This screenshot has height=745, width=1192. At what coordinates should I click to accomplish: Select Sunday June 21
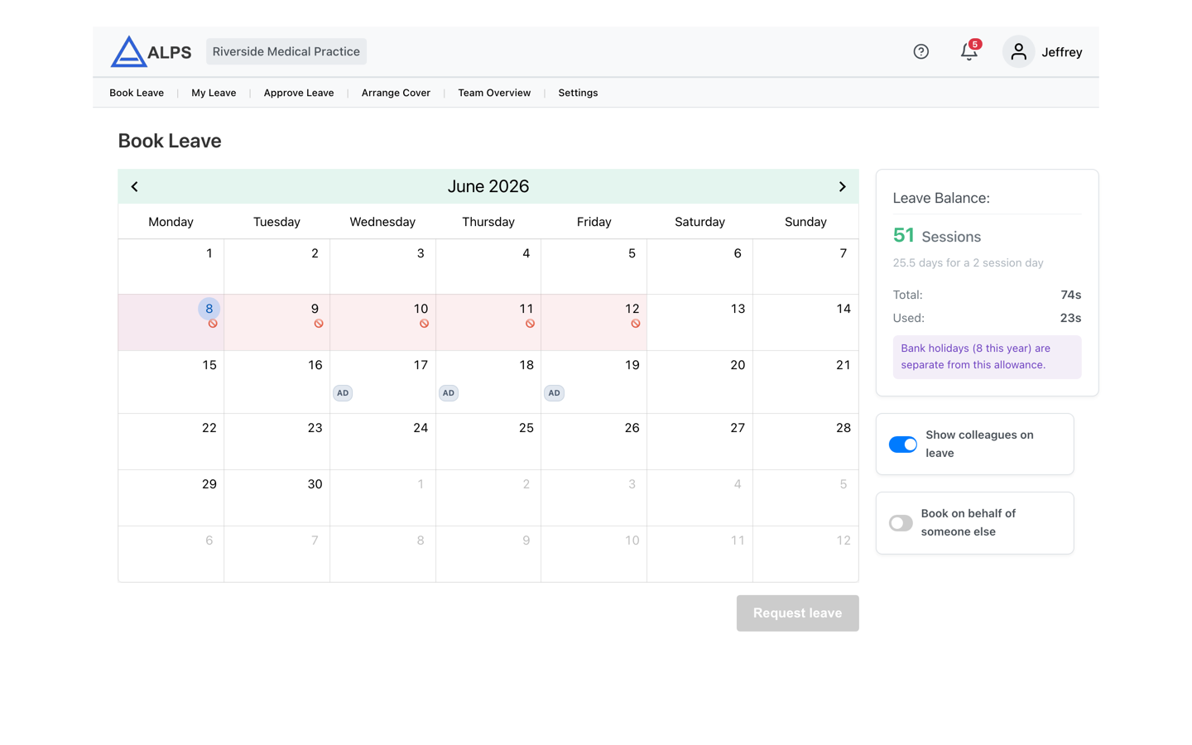(805, 382)
